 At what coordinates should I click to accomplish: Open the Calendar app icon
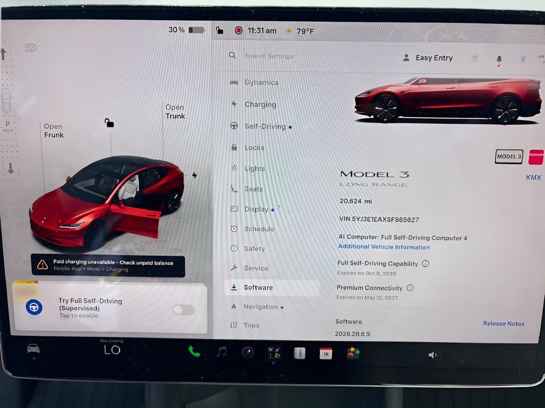pos(326,353)
